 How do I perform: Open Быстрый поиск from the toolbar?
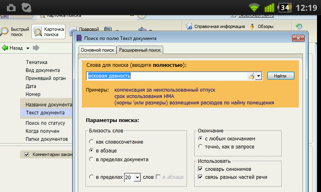pos(15,32)
